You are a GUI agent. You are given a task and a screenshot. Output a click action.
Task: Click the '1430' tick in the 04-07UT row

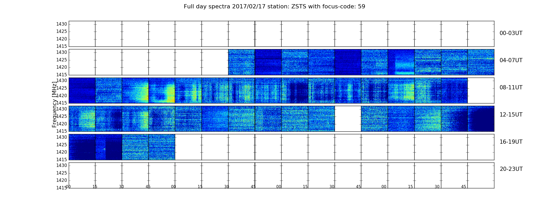tap(62, 52)
